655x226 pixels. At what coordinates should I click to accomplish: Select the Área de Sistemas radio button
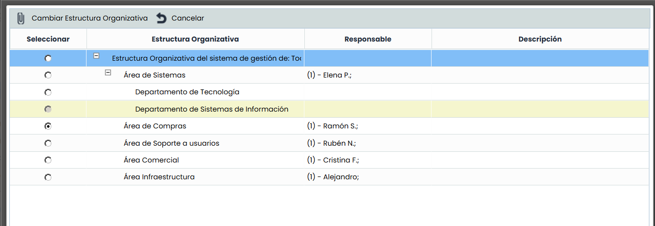[x=48, y=75]
